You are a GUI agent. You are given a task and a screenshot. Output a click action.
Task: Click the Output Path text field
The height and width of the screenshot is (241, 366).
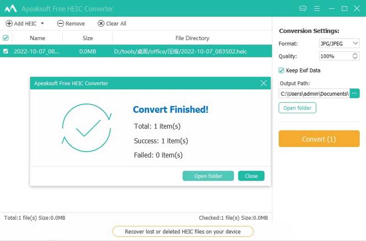pos(314,94)
